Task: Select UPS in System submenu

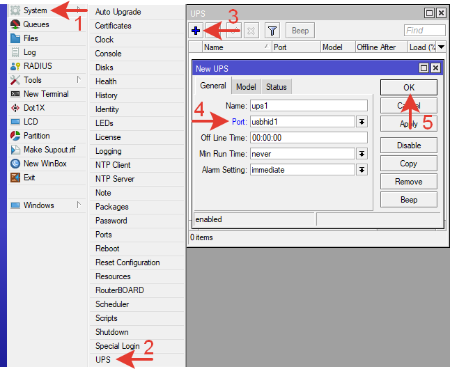Action: click(137, 360)
